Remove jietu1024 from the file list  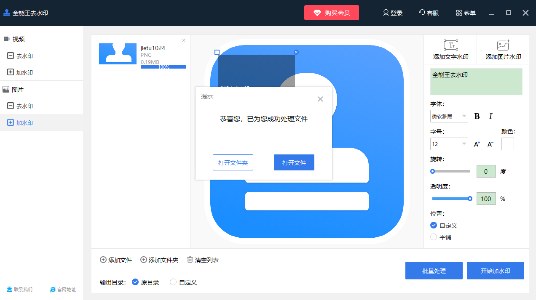(x=184, y=40)
